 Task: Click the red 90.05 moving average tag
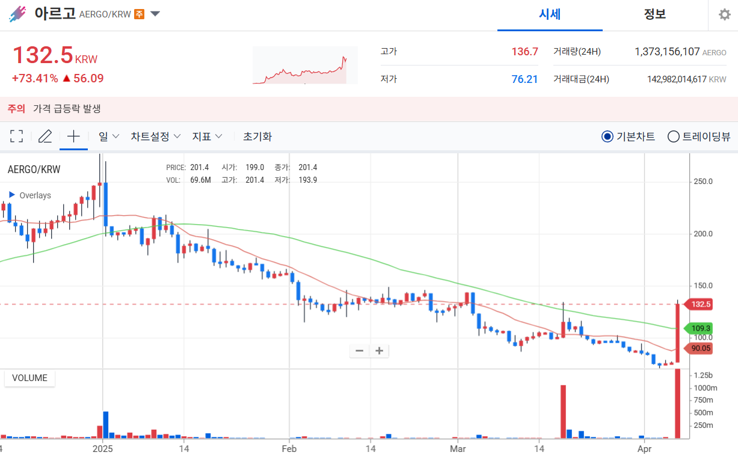coord(698,348)
